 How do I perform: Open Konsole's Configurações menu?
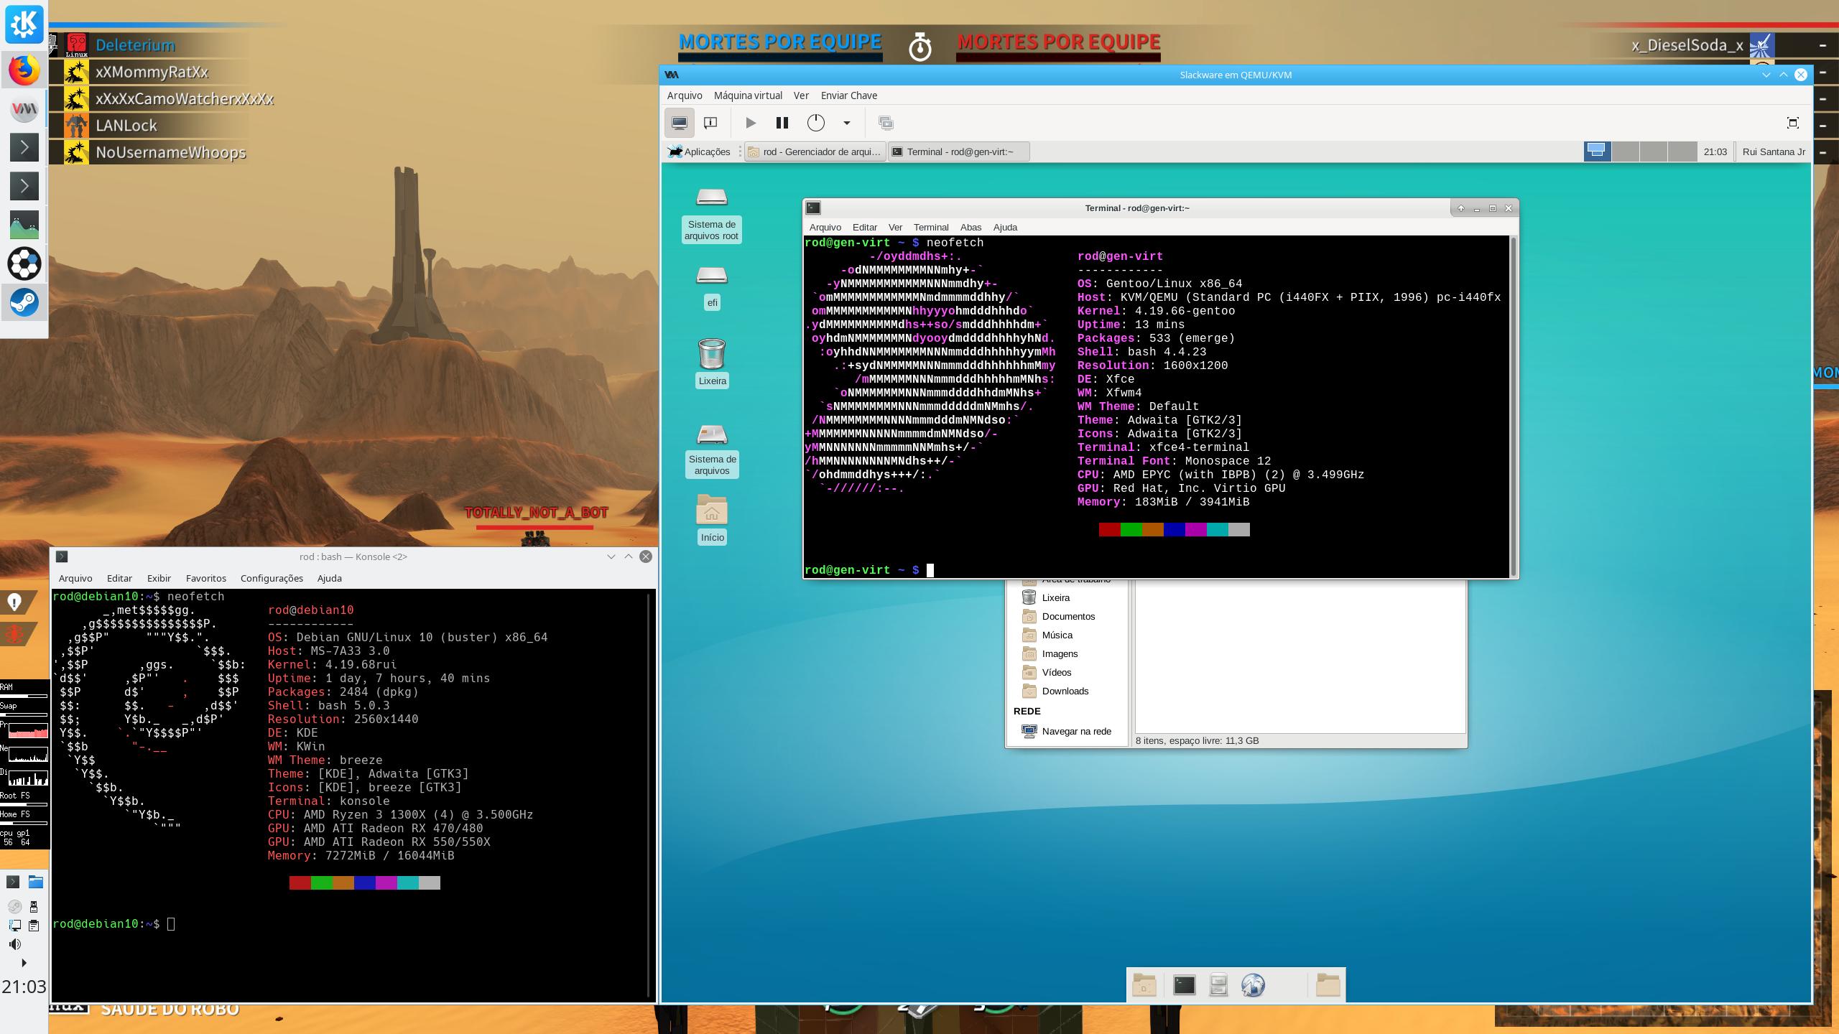point(272,578)
